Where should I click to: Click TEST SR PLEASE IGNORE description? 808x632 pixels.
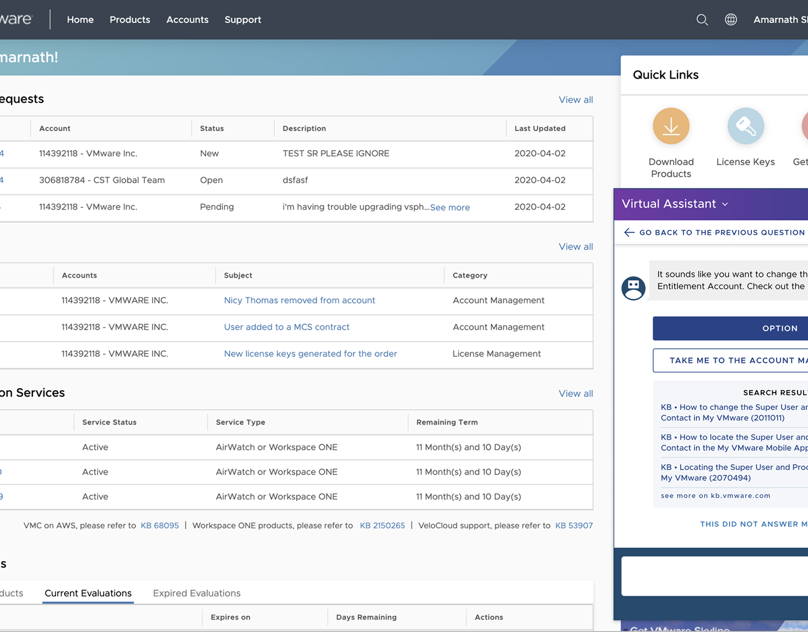pos(336,154)
